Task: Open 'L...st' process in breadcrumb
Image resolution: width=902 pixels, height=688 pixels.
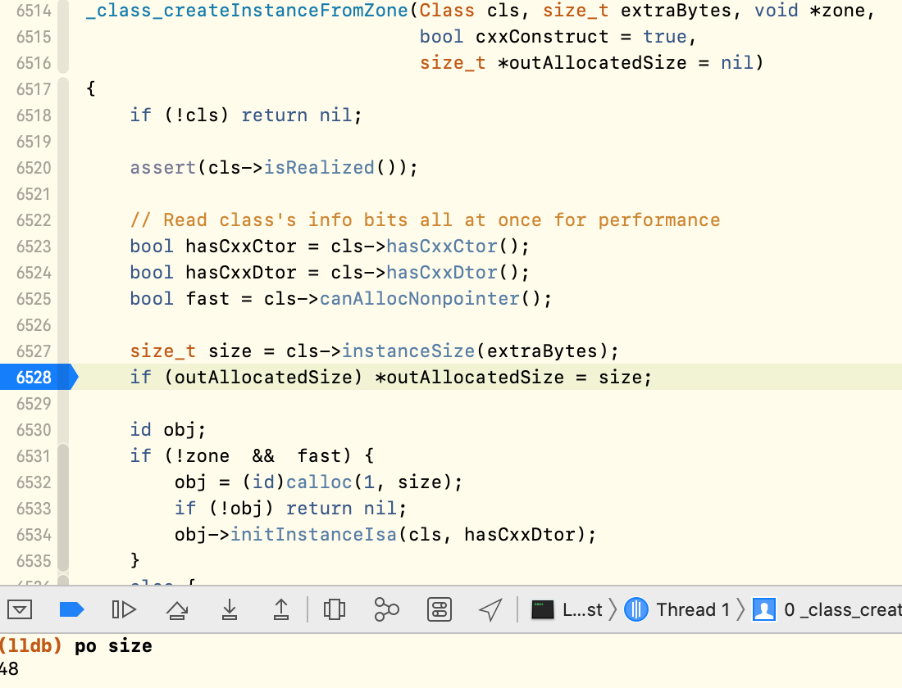Action: coord(582,609)
